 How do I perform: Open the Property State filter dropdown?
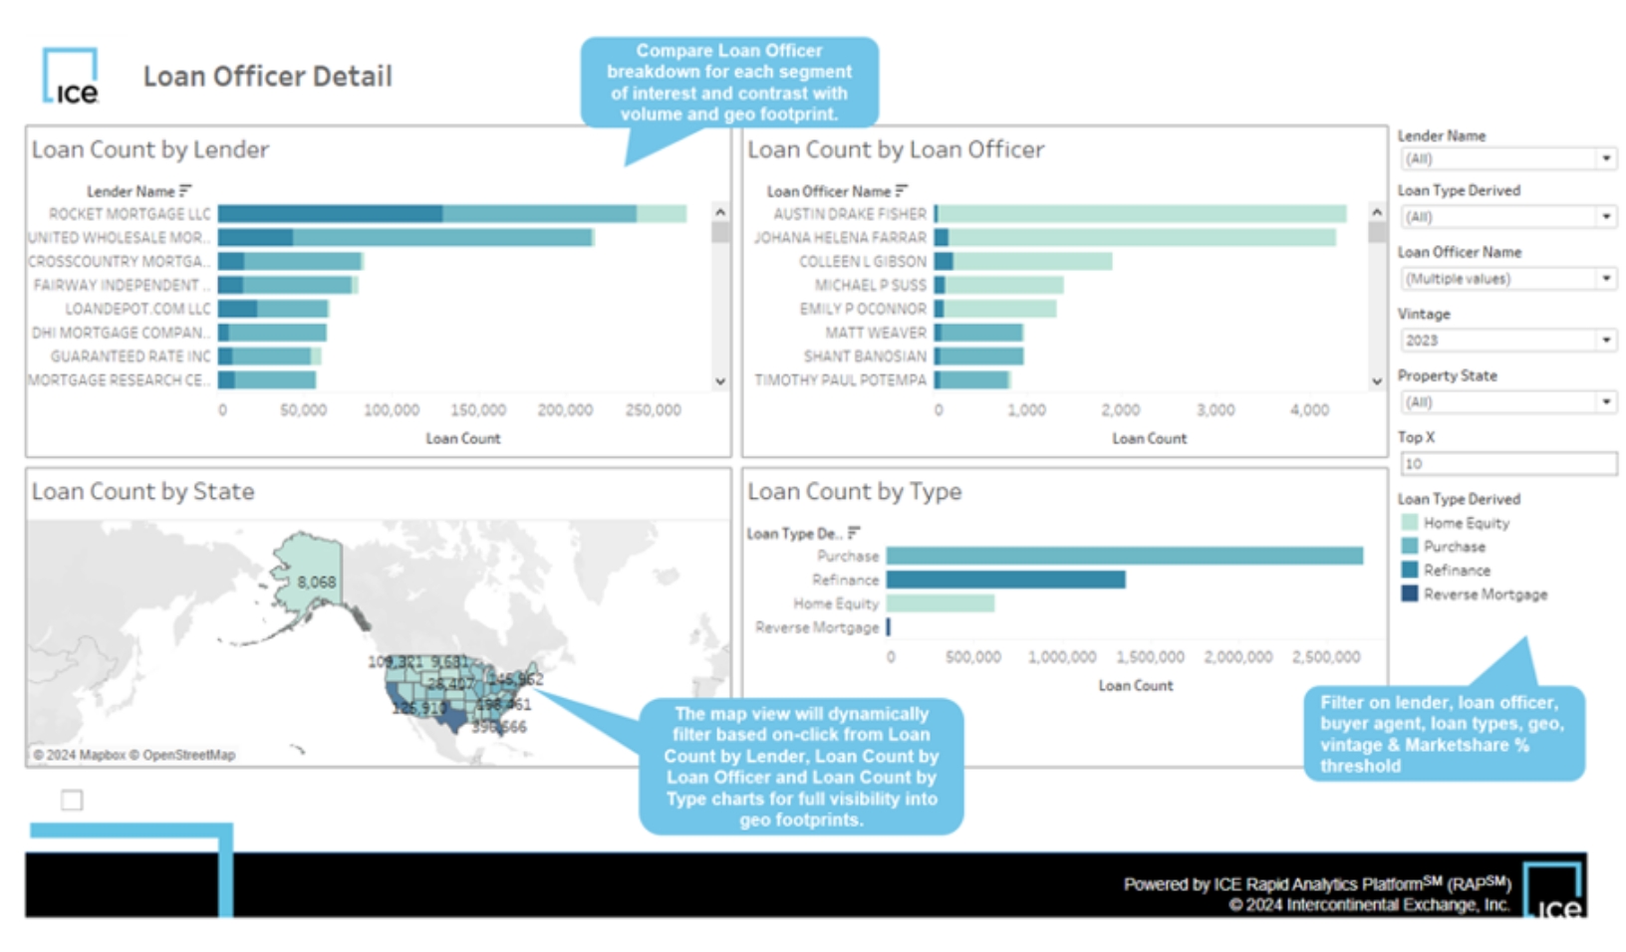point(1507,402)
